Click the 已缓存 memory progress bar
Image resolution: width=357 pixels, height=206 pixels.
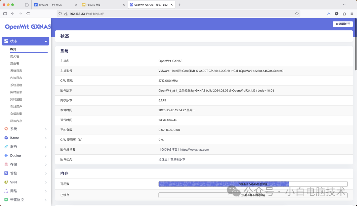pos(253,195)
